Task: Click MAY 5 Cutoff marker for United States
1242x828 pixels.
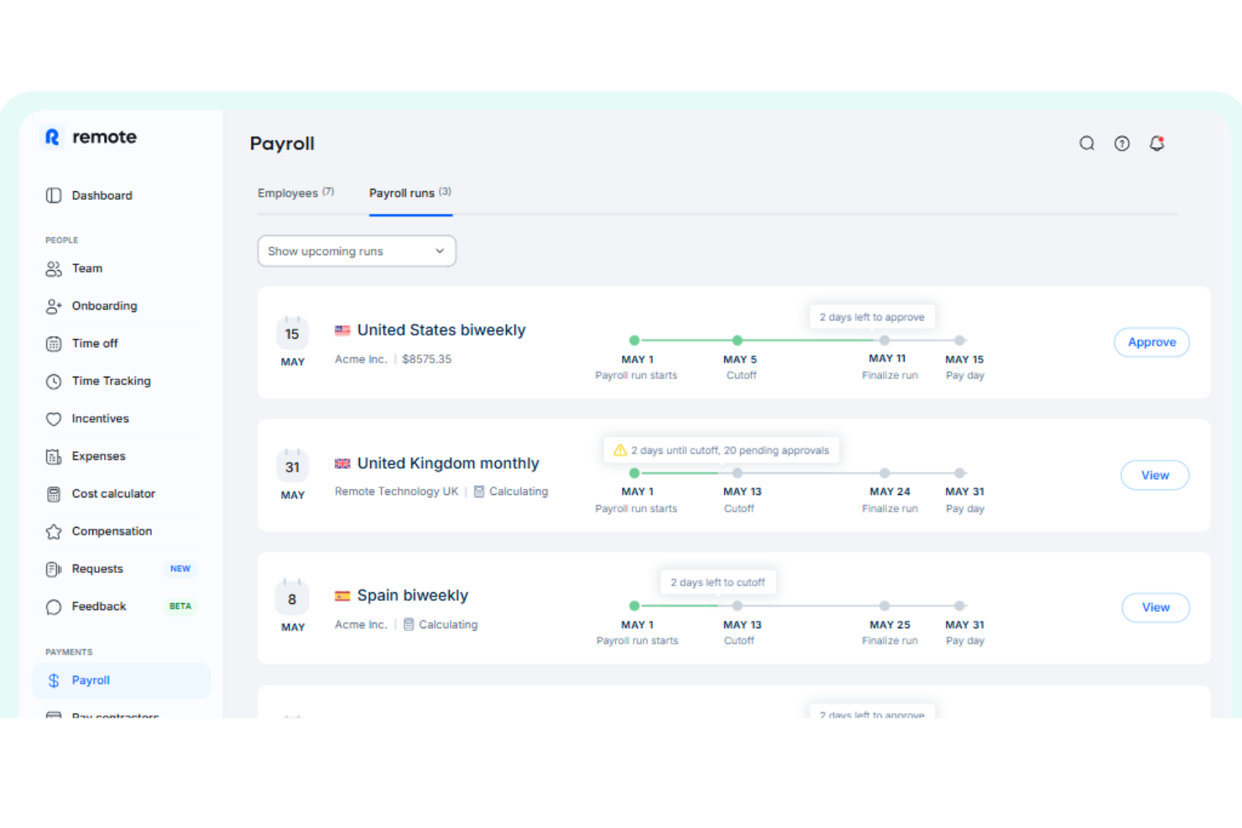Action: click(737, 341)
